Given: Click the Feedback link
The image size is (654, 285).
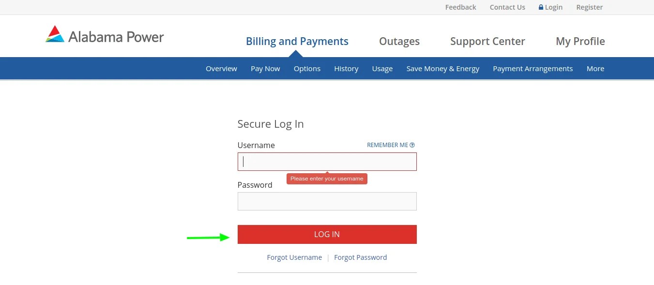Looking at the screenshot, I should 460,7.
